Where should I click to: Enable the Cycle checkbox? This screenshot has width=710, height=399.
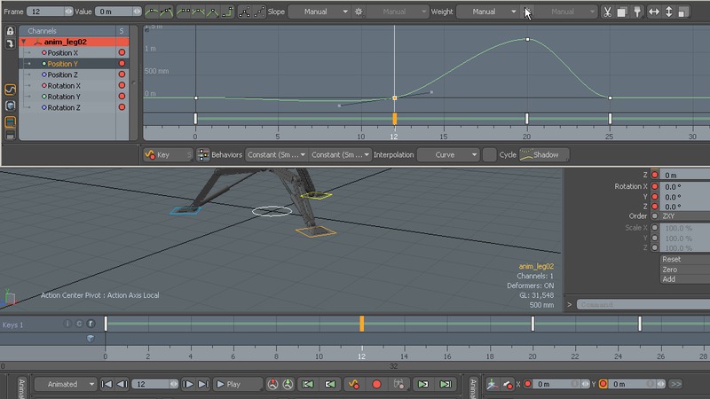[489, 154]
